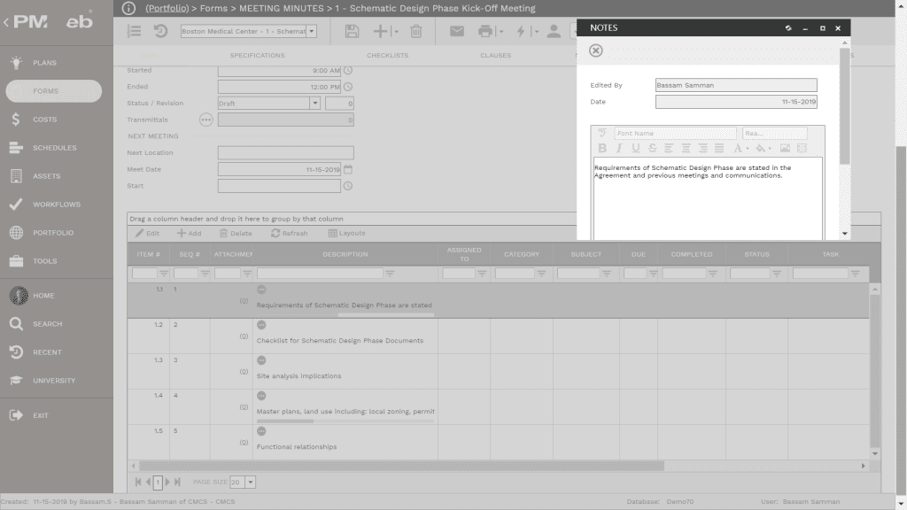This screenshot has width=907, height=510.
Task: Open Item # column filter menu
Action: point(164,274)
